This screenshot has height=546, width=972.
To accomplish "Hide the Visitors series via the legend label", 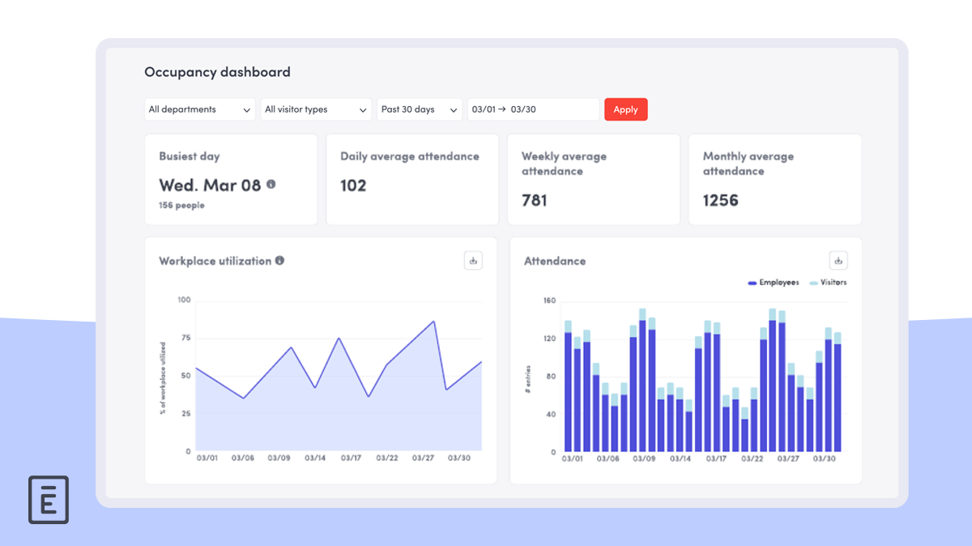I will pyautogui.click(x=835, y=282).
